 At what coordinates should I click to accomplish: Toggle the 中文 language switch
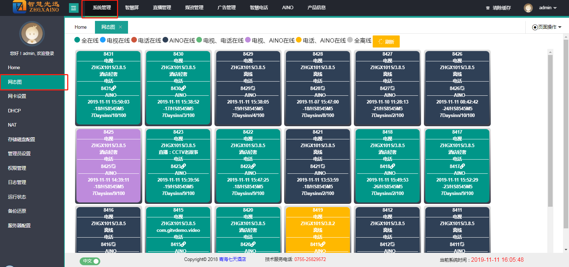click(x=90, y=261)
